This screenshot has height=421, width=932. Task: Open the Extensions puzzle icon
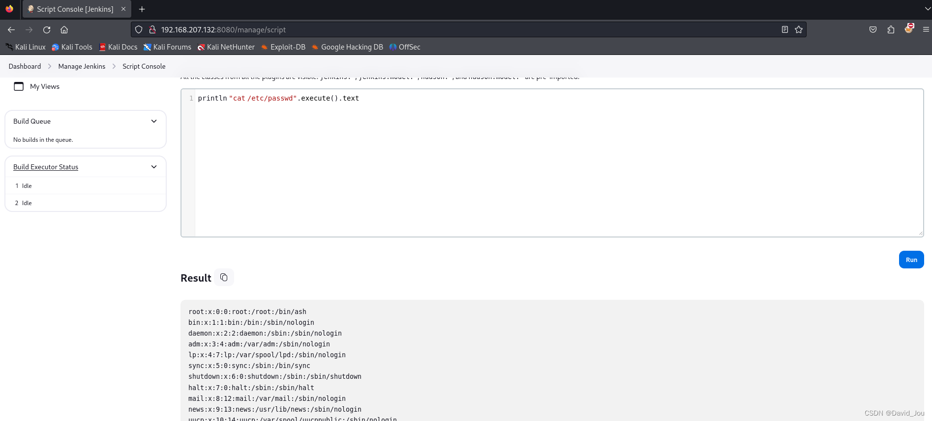click(891, 30)
